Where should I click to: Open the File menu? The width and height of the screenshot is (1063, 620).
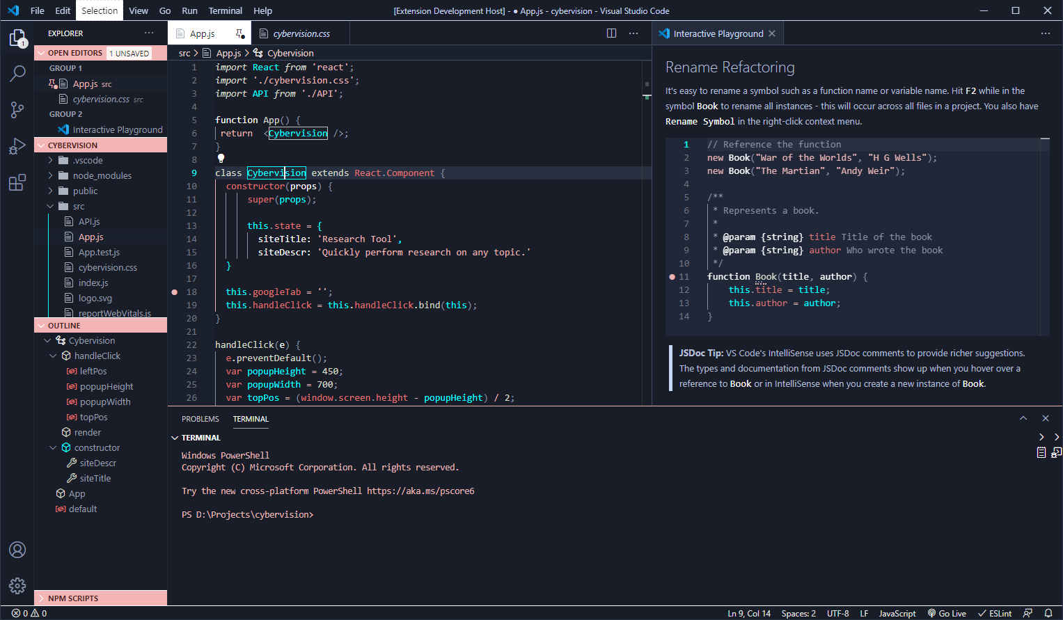point(38,10)
